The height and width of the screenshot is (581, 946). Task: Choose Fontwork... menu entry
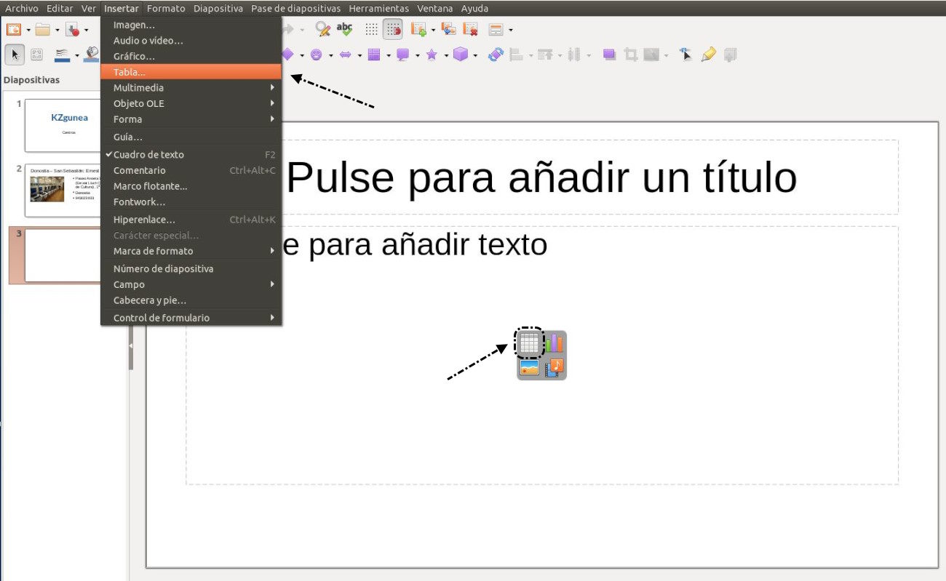(x=191, y=202)
